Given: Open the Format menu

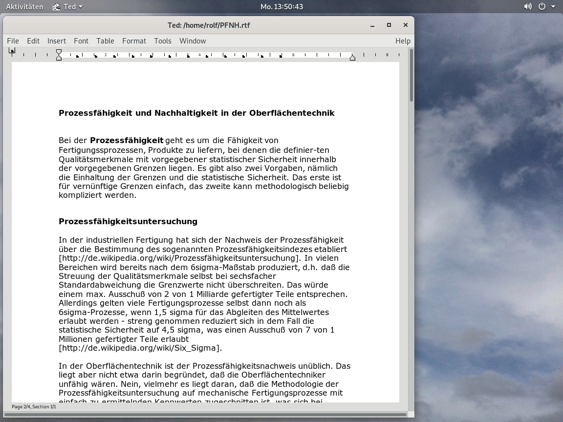Looking at the screenshot, I should click(x=134, y=41).
